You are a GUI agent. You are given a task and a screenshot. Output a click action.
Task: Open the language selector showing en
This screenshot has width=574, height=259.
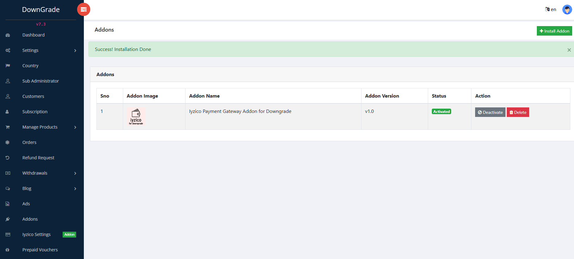(x=551, y=10)
